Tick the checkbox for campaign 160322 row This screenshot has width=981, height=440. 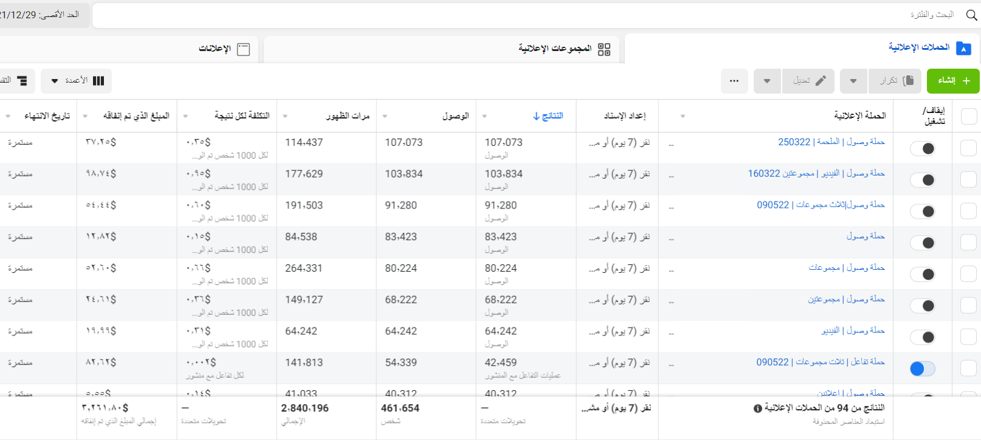tap(968, 180)
